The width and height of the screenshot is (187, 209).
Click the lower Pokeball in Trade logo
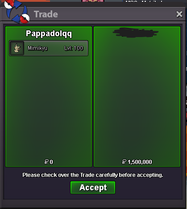(25, 19)
